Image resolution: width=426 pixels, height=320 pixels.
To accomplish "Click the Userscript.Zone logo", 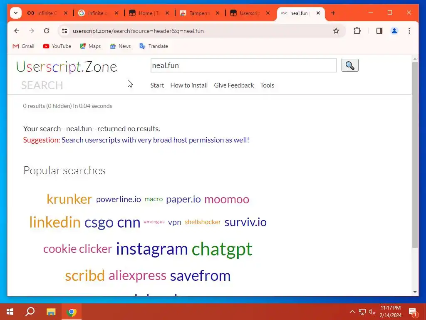I will (67, 67).
